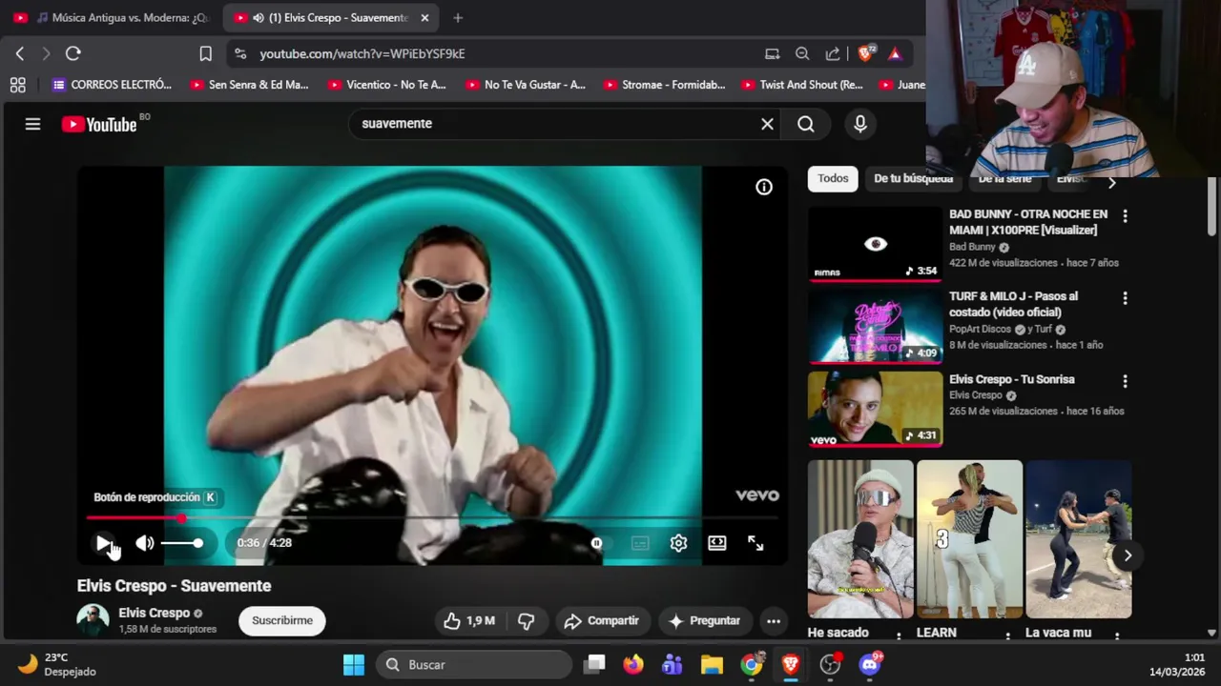The image size is (1221, 686).
Task: Resume the video with the play button
Action: coord(103,543)
